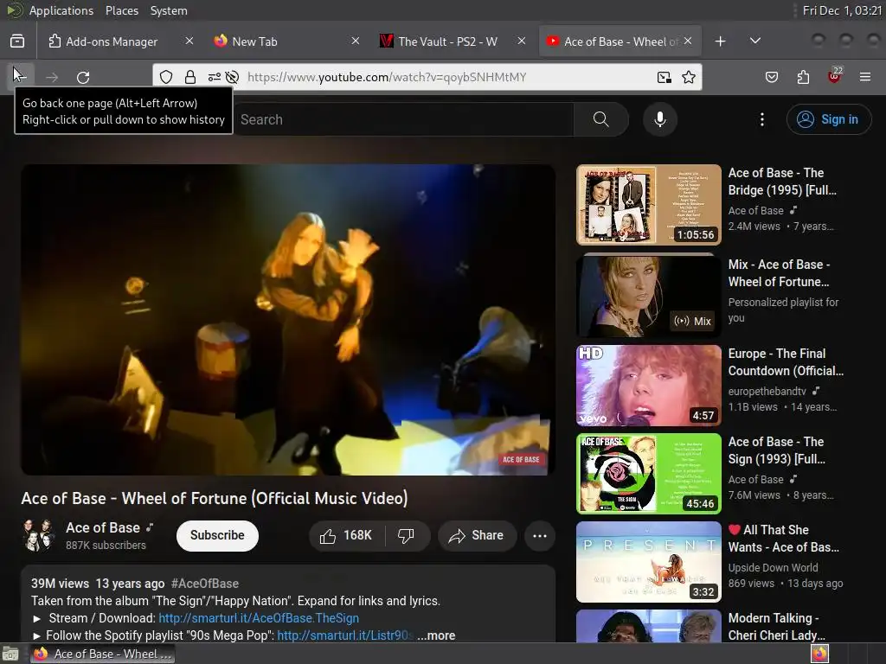Switch to the New Tab tab

(287, 41)
